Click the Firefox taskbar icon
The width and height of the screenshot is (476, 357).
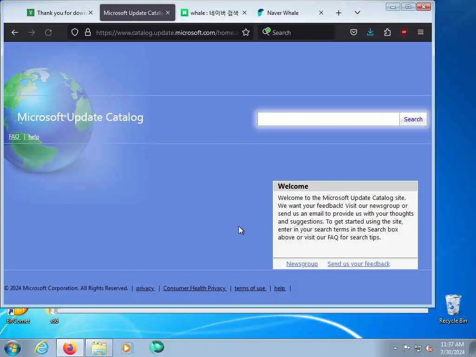pos(70,348)
